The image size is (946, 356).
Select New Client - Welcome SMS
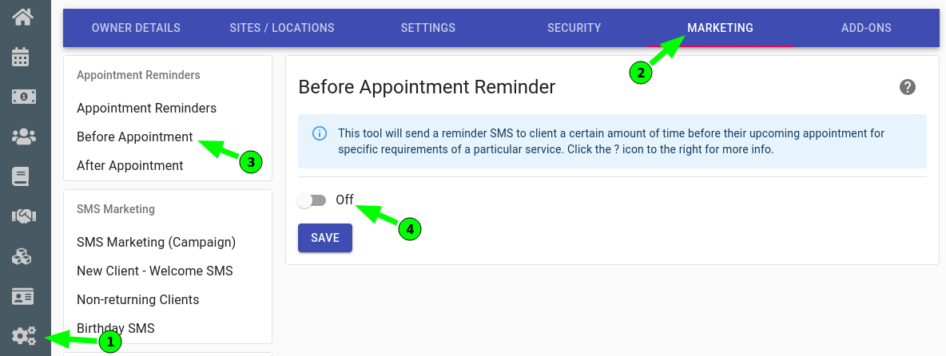[154, 271]
